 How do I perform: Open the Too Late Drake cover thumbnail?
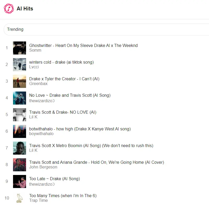tap(20, 181)
